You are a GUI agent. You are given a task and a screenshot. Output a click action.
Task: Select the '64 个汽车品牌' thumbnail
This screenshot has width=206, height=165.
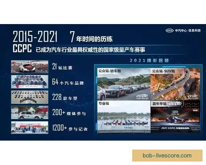pyautogui.click(x=30, y=82)
